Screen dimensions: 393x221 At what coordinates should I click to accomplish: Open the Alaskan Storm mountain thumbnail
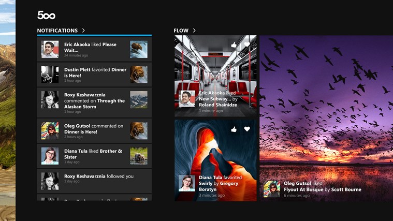click(139, 100)
